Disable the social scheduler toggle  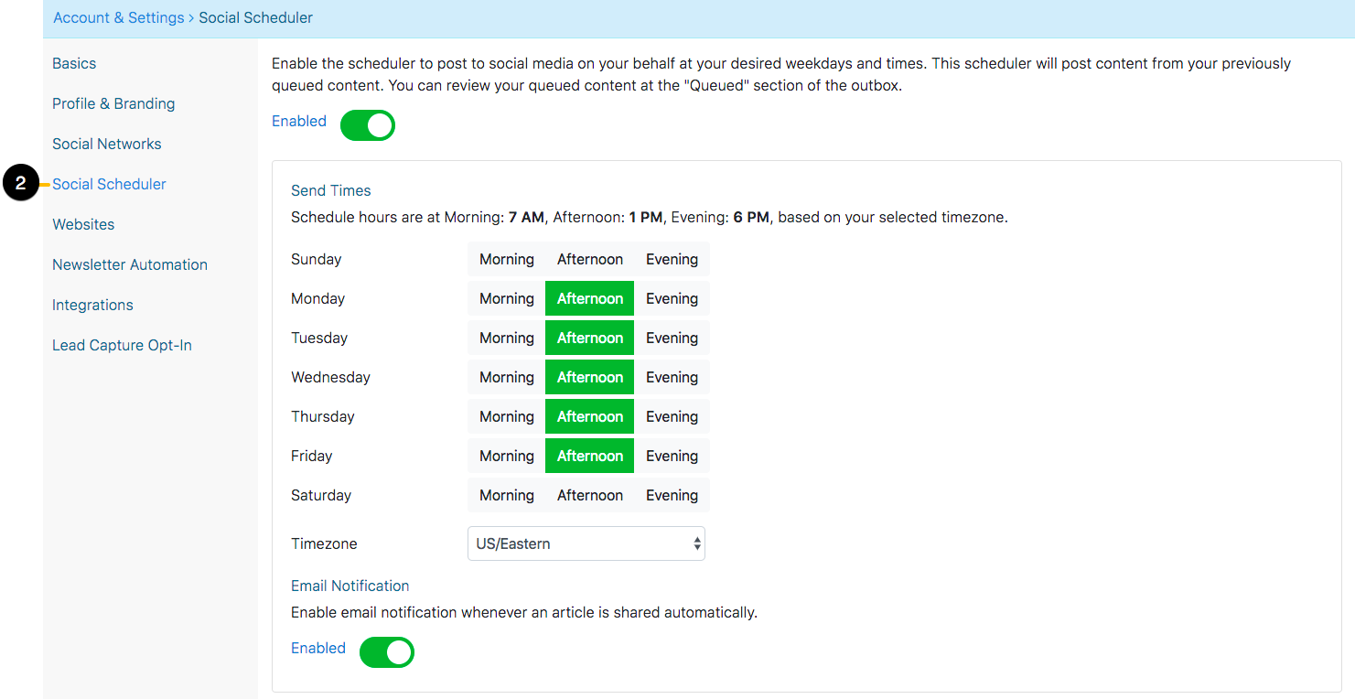367,125
